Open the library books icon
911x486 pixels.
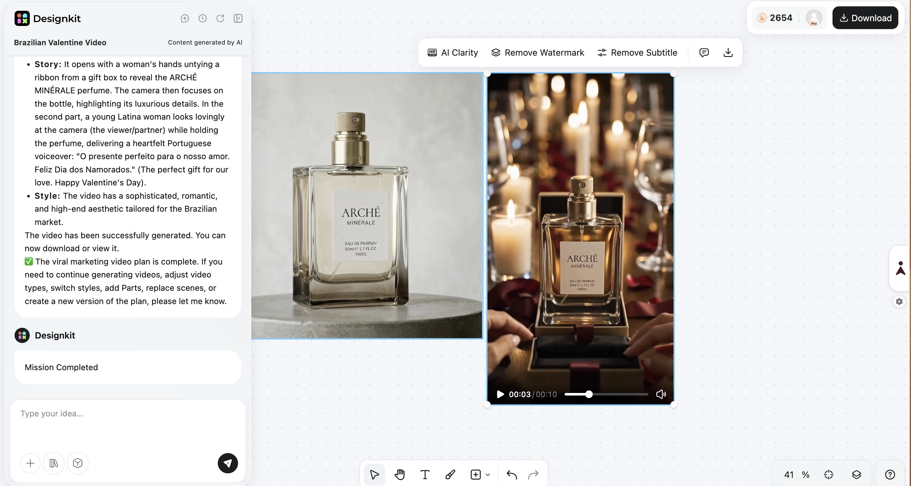pyautogui.click(x=54, y=463)
